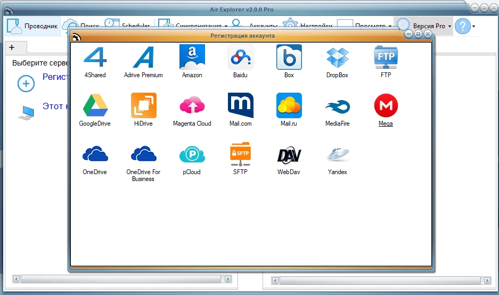Screen dimensions: 499x295
Task: Close the Регистрация аккаунта dialog
Action: tap(428, 34)
